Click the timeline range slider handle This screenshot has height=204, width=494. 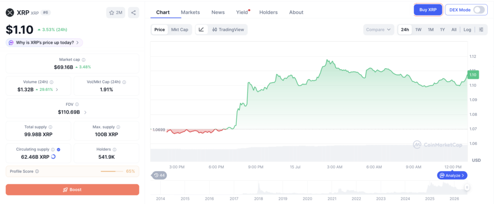tap(467, 187)
